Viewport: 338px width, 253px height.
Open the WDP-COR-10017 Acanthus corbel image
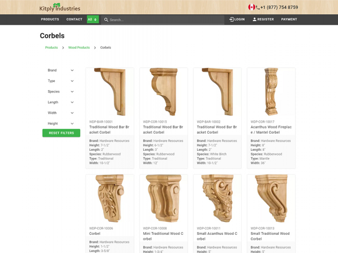pyautogui.click(x=271, y=92)
